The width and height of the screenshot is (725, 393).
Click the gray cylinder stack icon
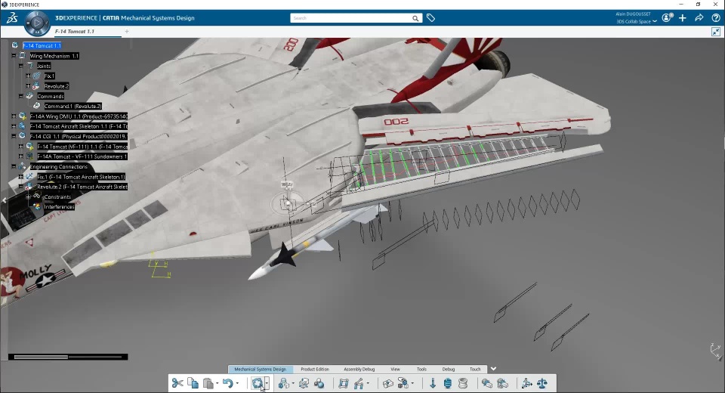463,383
